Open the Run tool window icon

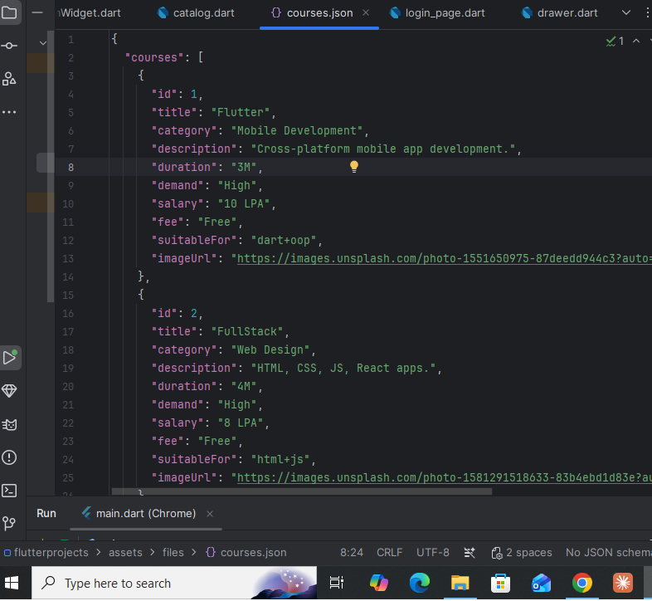(10, 358)
